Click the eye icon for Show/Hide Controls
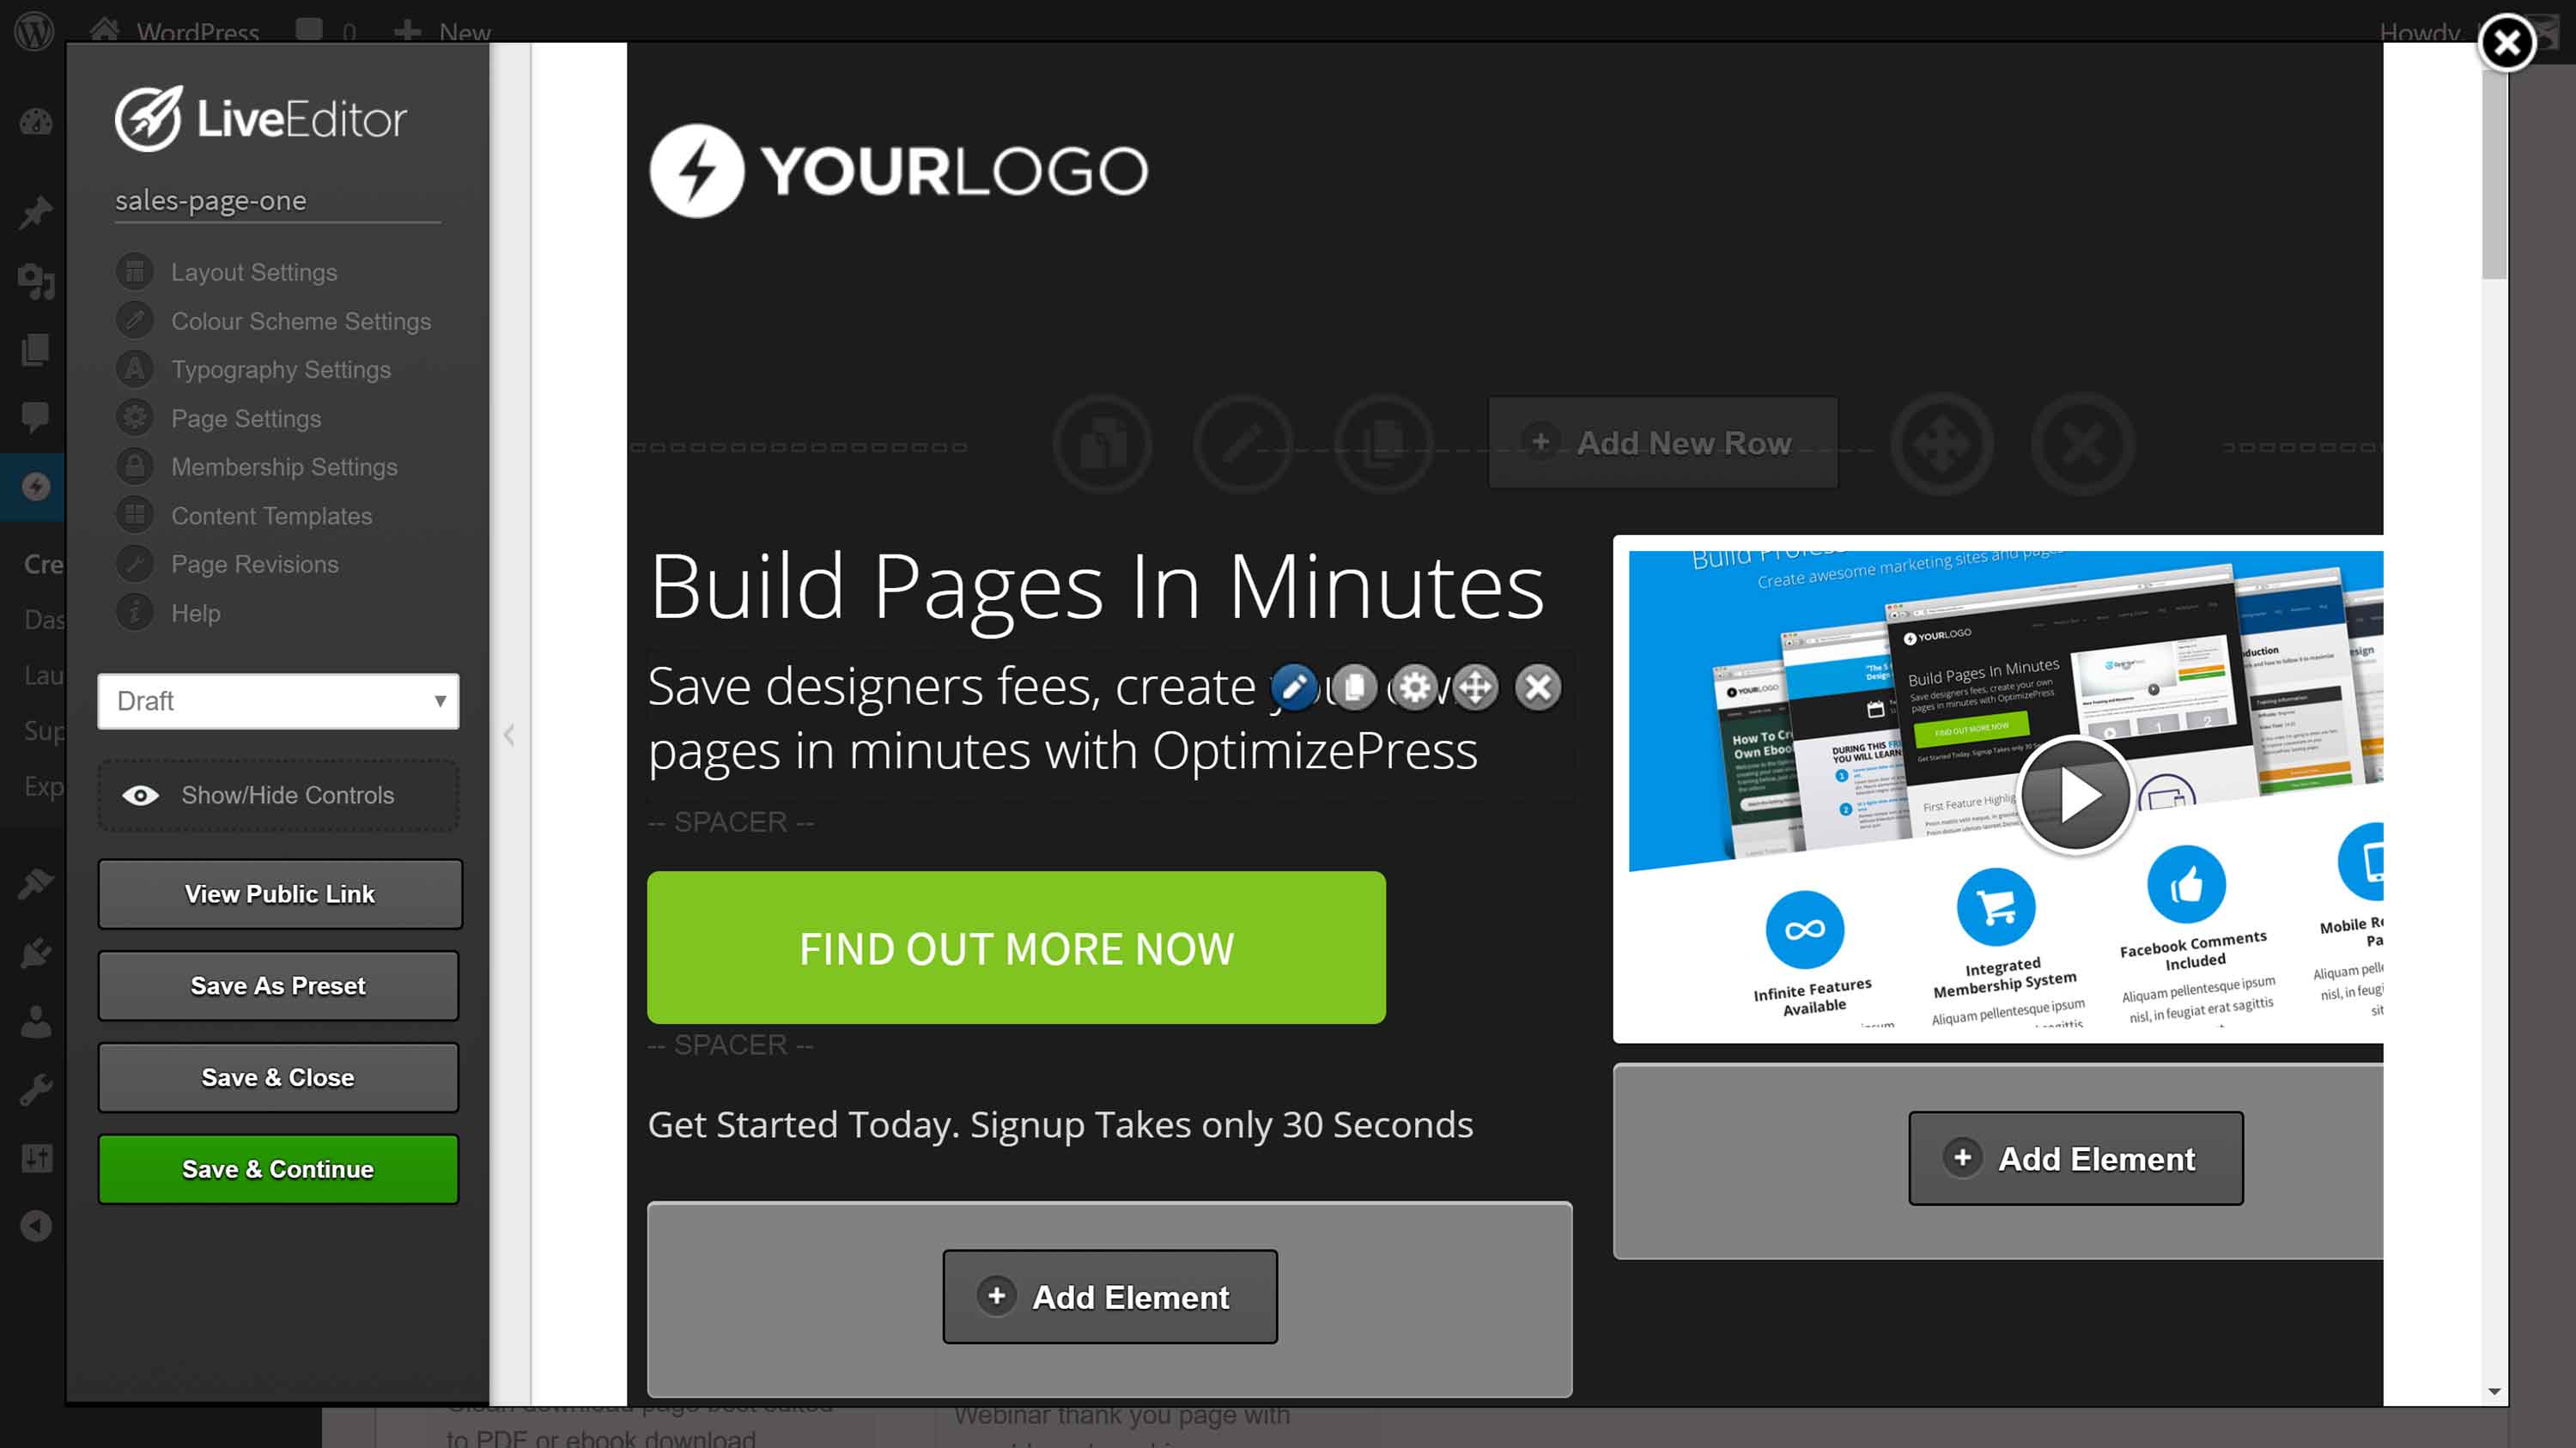The width and height of the screenshot is (2576, 1448). 142,796
